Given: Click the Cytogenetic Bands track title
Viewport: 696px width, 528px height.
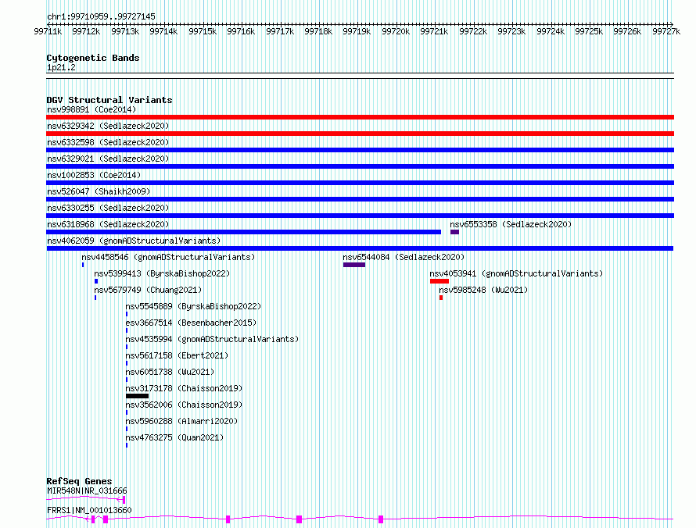Looking at the screenshot, I should coord(93,58).
